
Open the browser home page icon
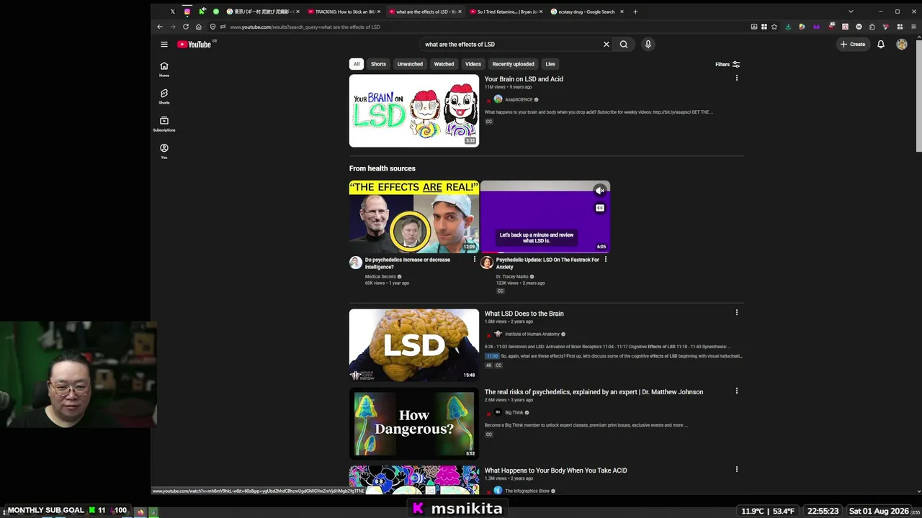(x=199, y=27)
